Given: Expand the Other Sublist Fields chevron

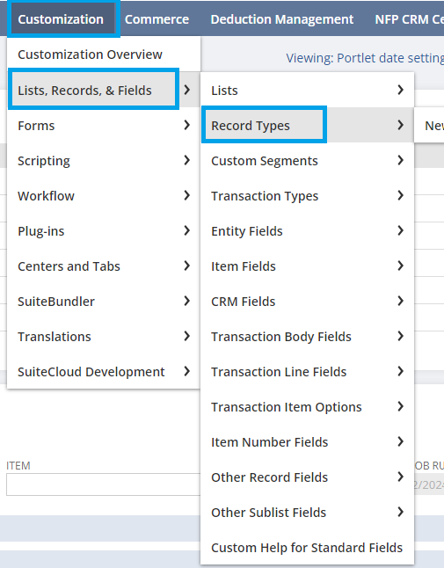Looking at the screenshot, I should [400, 512].
